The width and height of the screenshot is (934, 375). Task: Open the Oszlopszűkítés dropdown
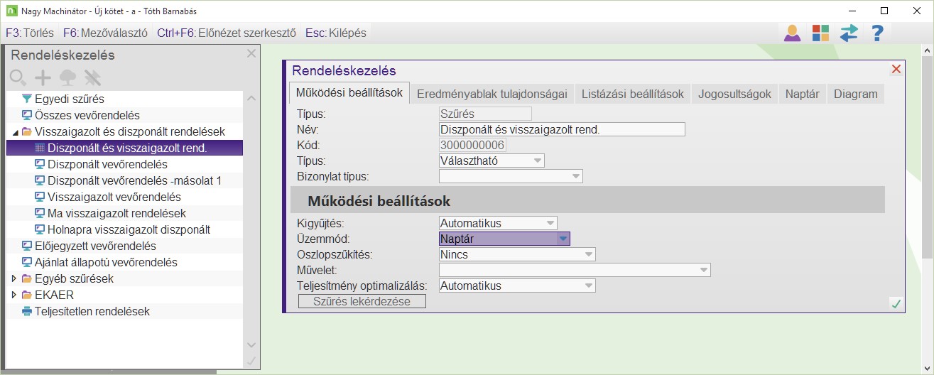tap(589, 255)
